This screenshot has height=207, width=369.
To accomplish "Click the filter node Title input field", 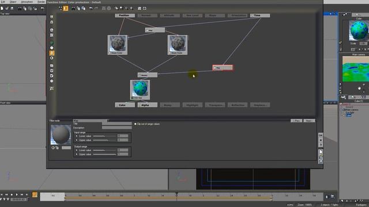I will click(116, 124).
